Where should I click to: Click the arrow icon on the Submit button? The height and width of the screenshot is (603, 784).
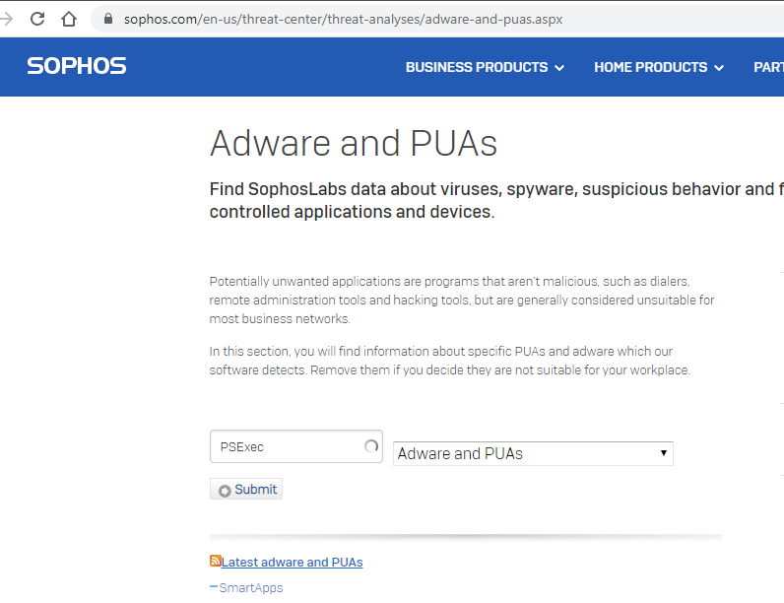225,491
